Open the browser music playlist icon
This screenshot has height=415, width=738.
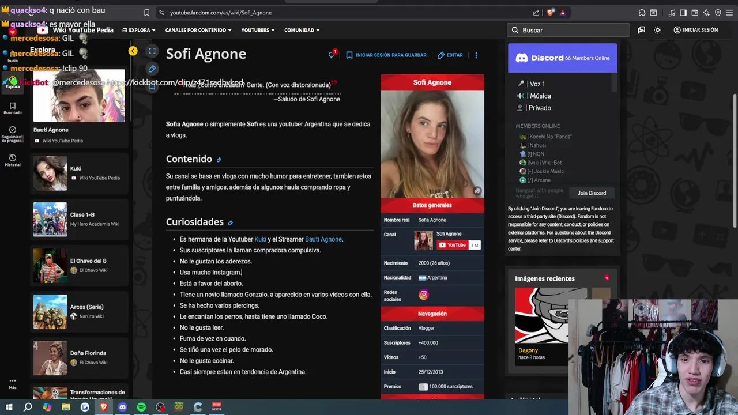coord(672,13)
